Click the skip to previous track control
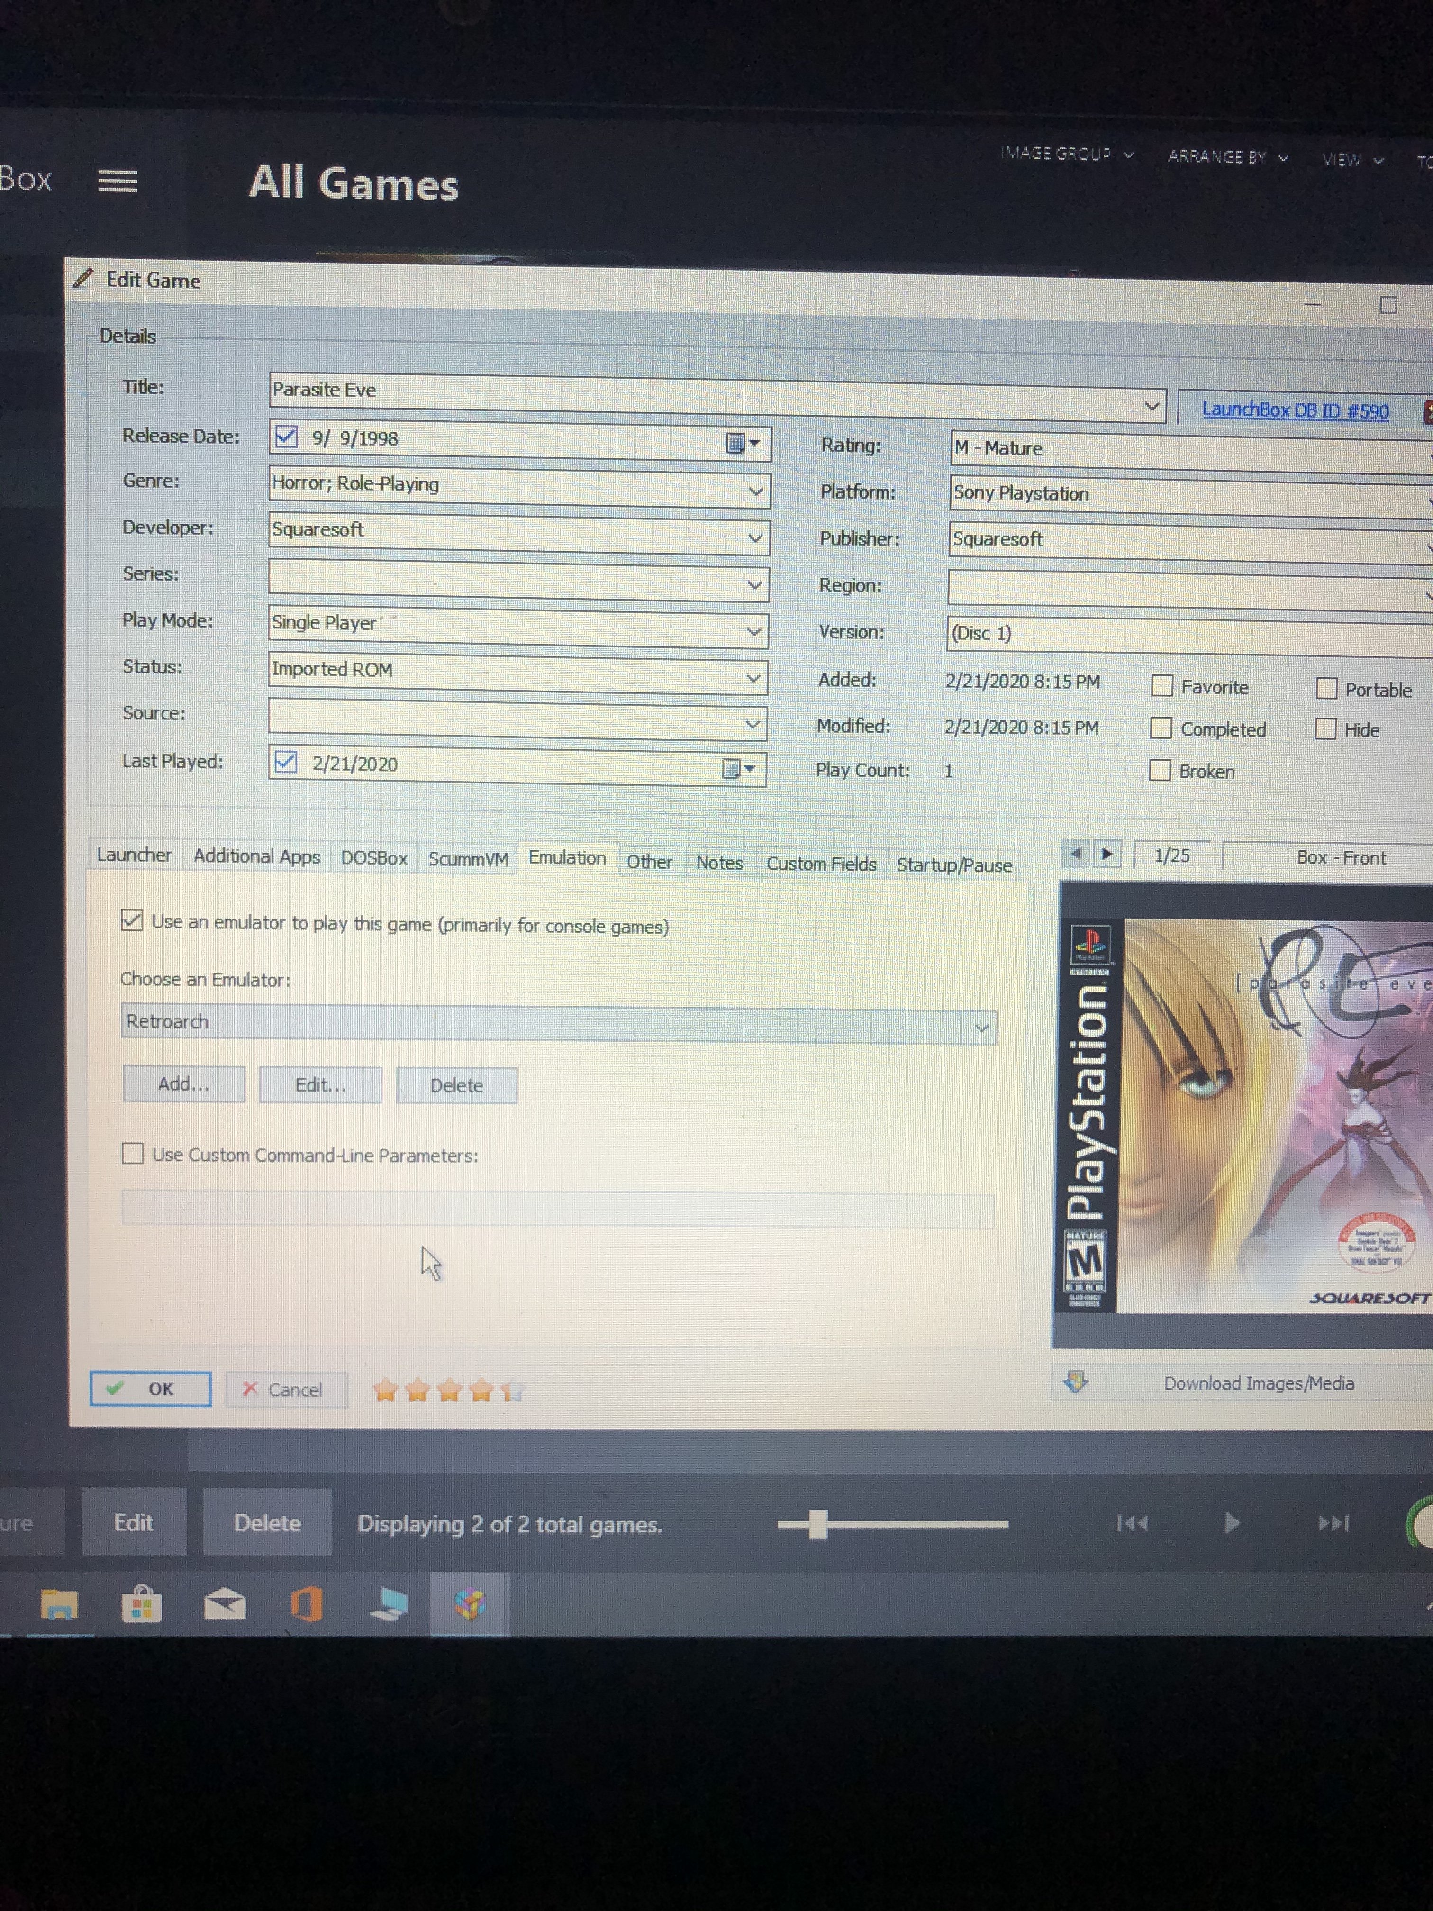The width and height of the screenshot is (1433, 1911). point(1132,1522)
